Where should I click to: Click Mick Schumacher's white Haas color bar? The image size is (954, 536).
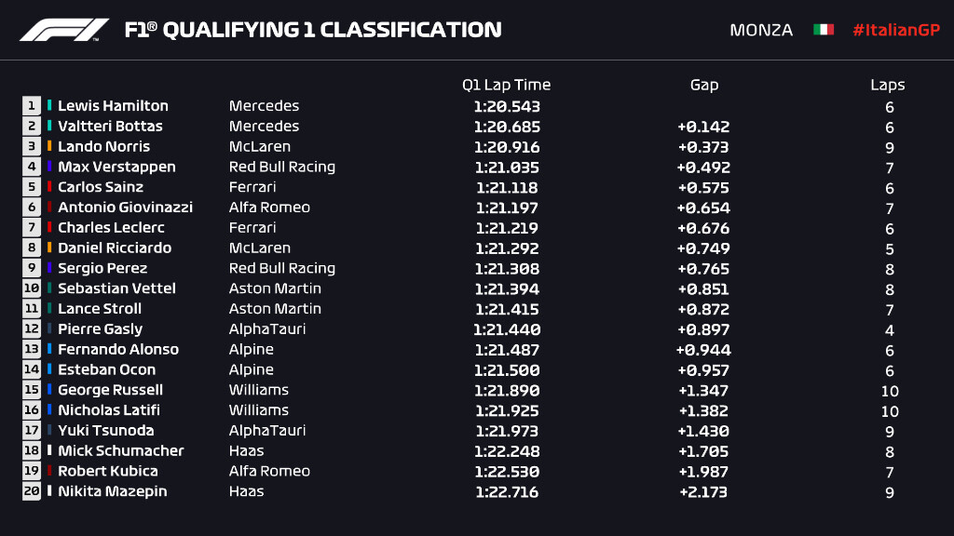point(50,451)
